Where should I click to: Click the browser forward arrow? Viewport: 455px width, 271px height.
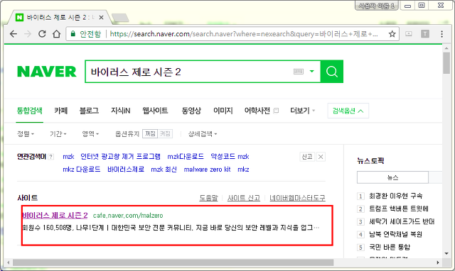pos(28,34)
